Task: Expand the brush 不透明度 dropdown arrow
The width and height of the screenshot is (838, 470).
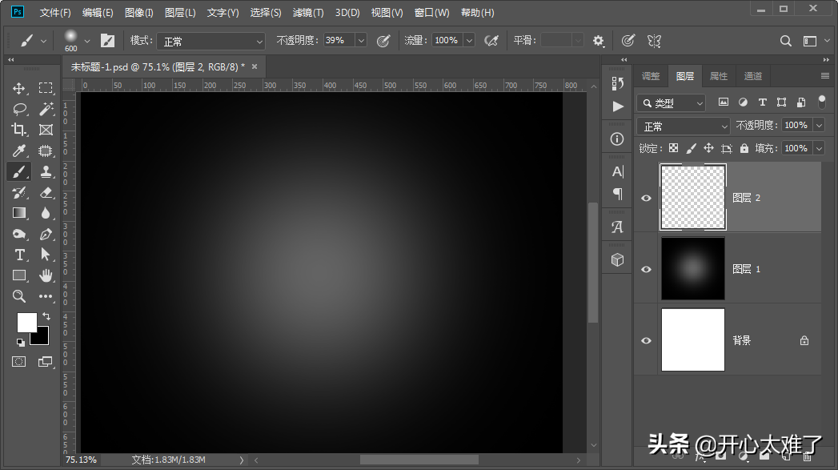Action: click(x=360, y=41)
